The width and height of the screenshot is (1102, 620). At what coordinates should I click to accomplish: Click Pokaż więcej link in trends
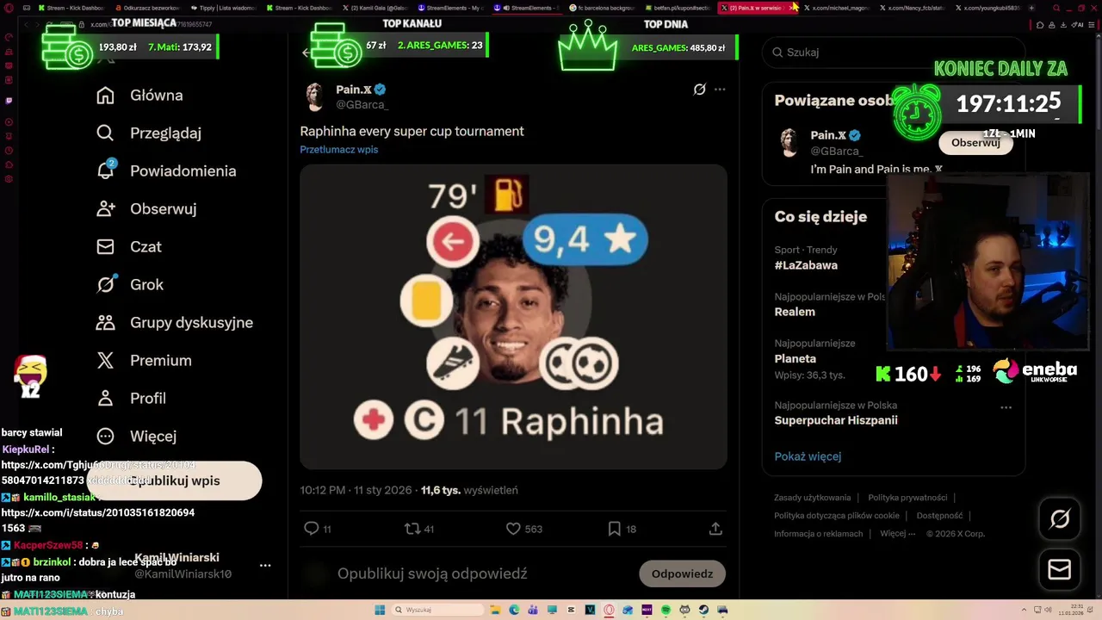tap(808, 456)
